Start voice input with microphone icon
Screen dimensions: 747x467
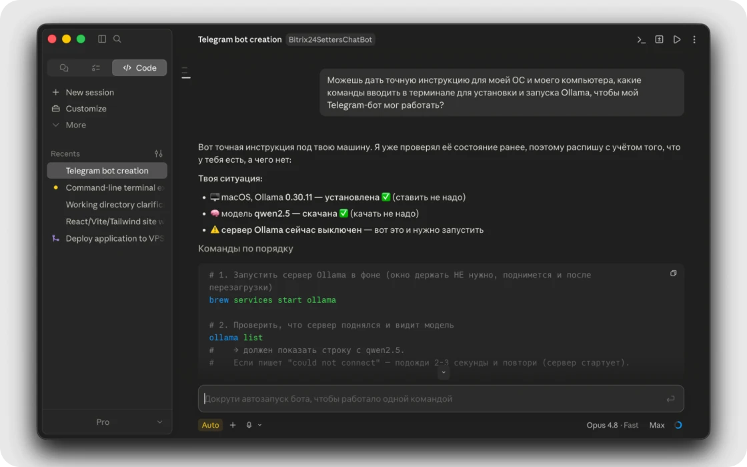coord(249,425)
